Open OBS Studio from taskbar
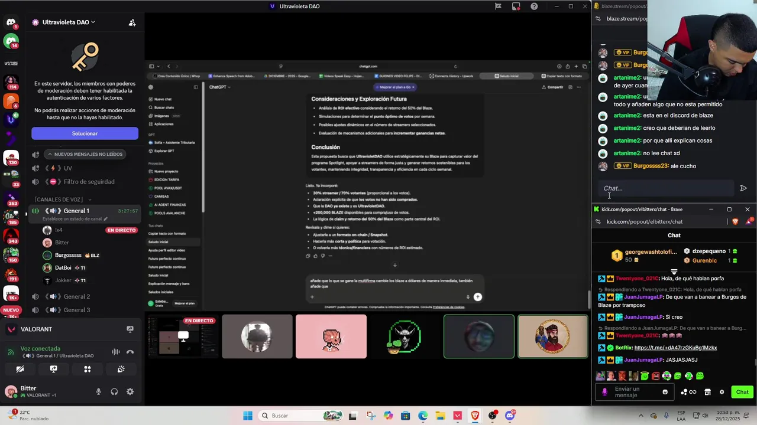The height and width of the screenshot is (425, 757). point(492,416)
